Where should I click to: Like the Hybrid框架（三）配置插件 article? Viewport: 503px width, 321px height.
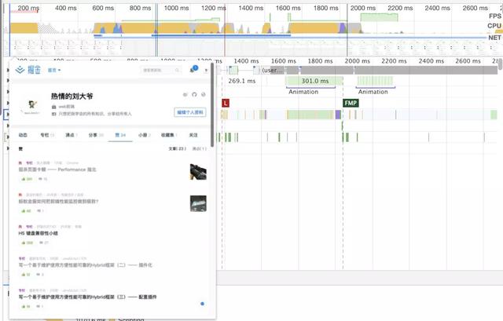click(26, 307)
